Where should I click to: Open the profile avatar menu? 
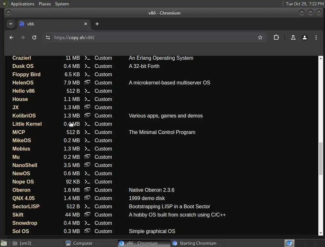(304, 37)
